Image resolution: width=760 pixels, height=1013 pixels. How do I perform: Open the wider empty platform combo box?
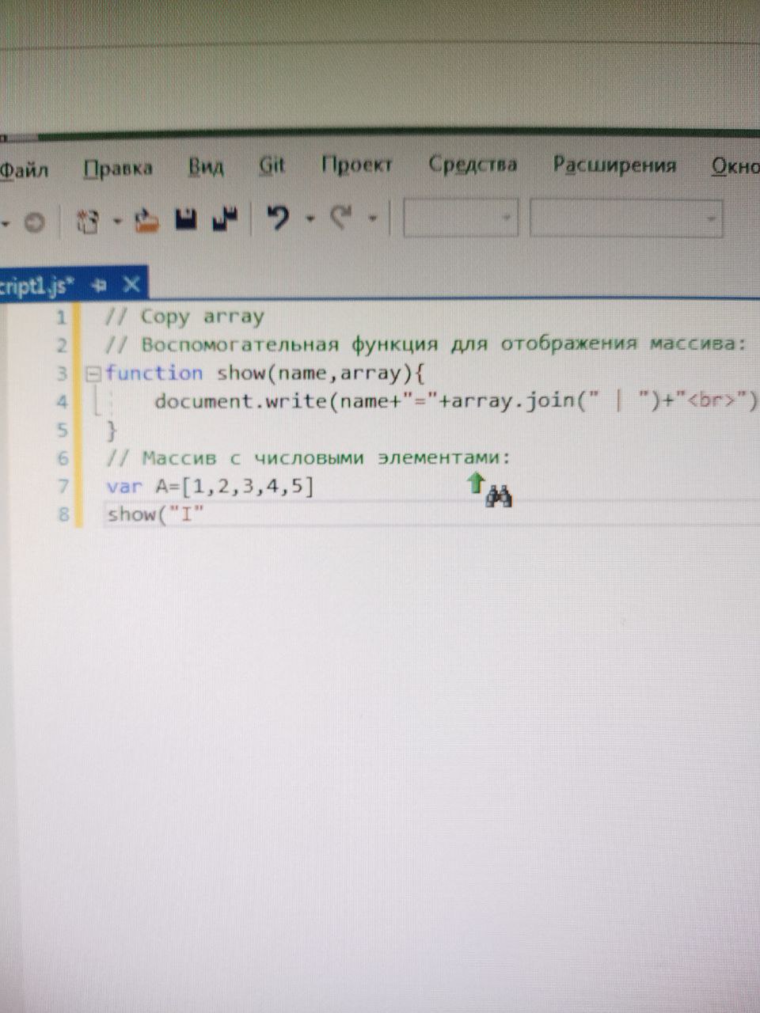[x=625, y=218]
